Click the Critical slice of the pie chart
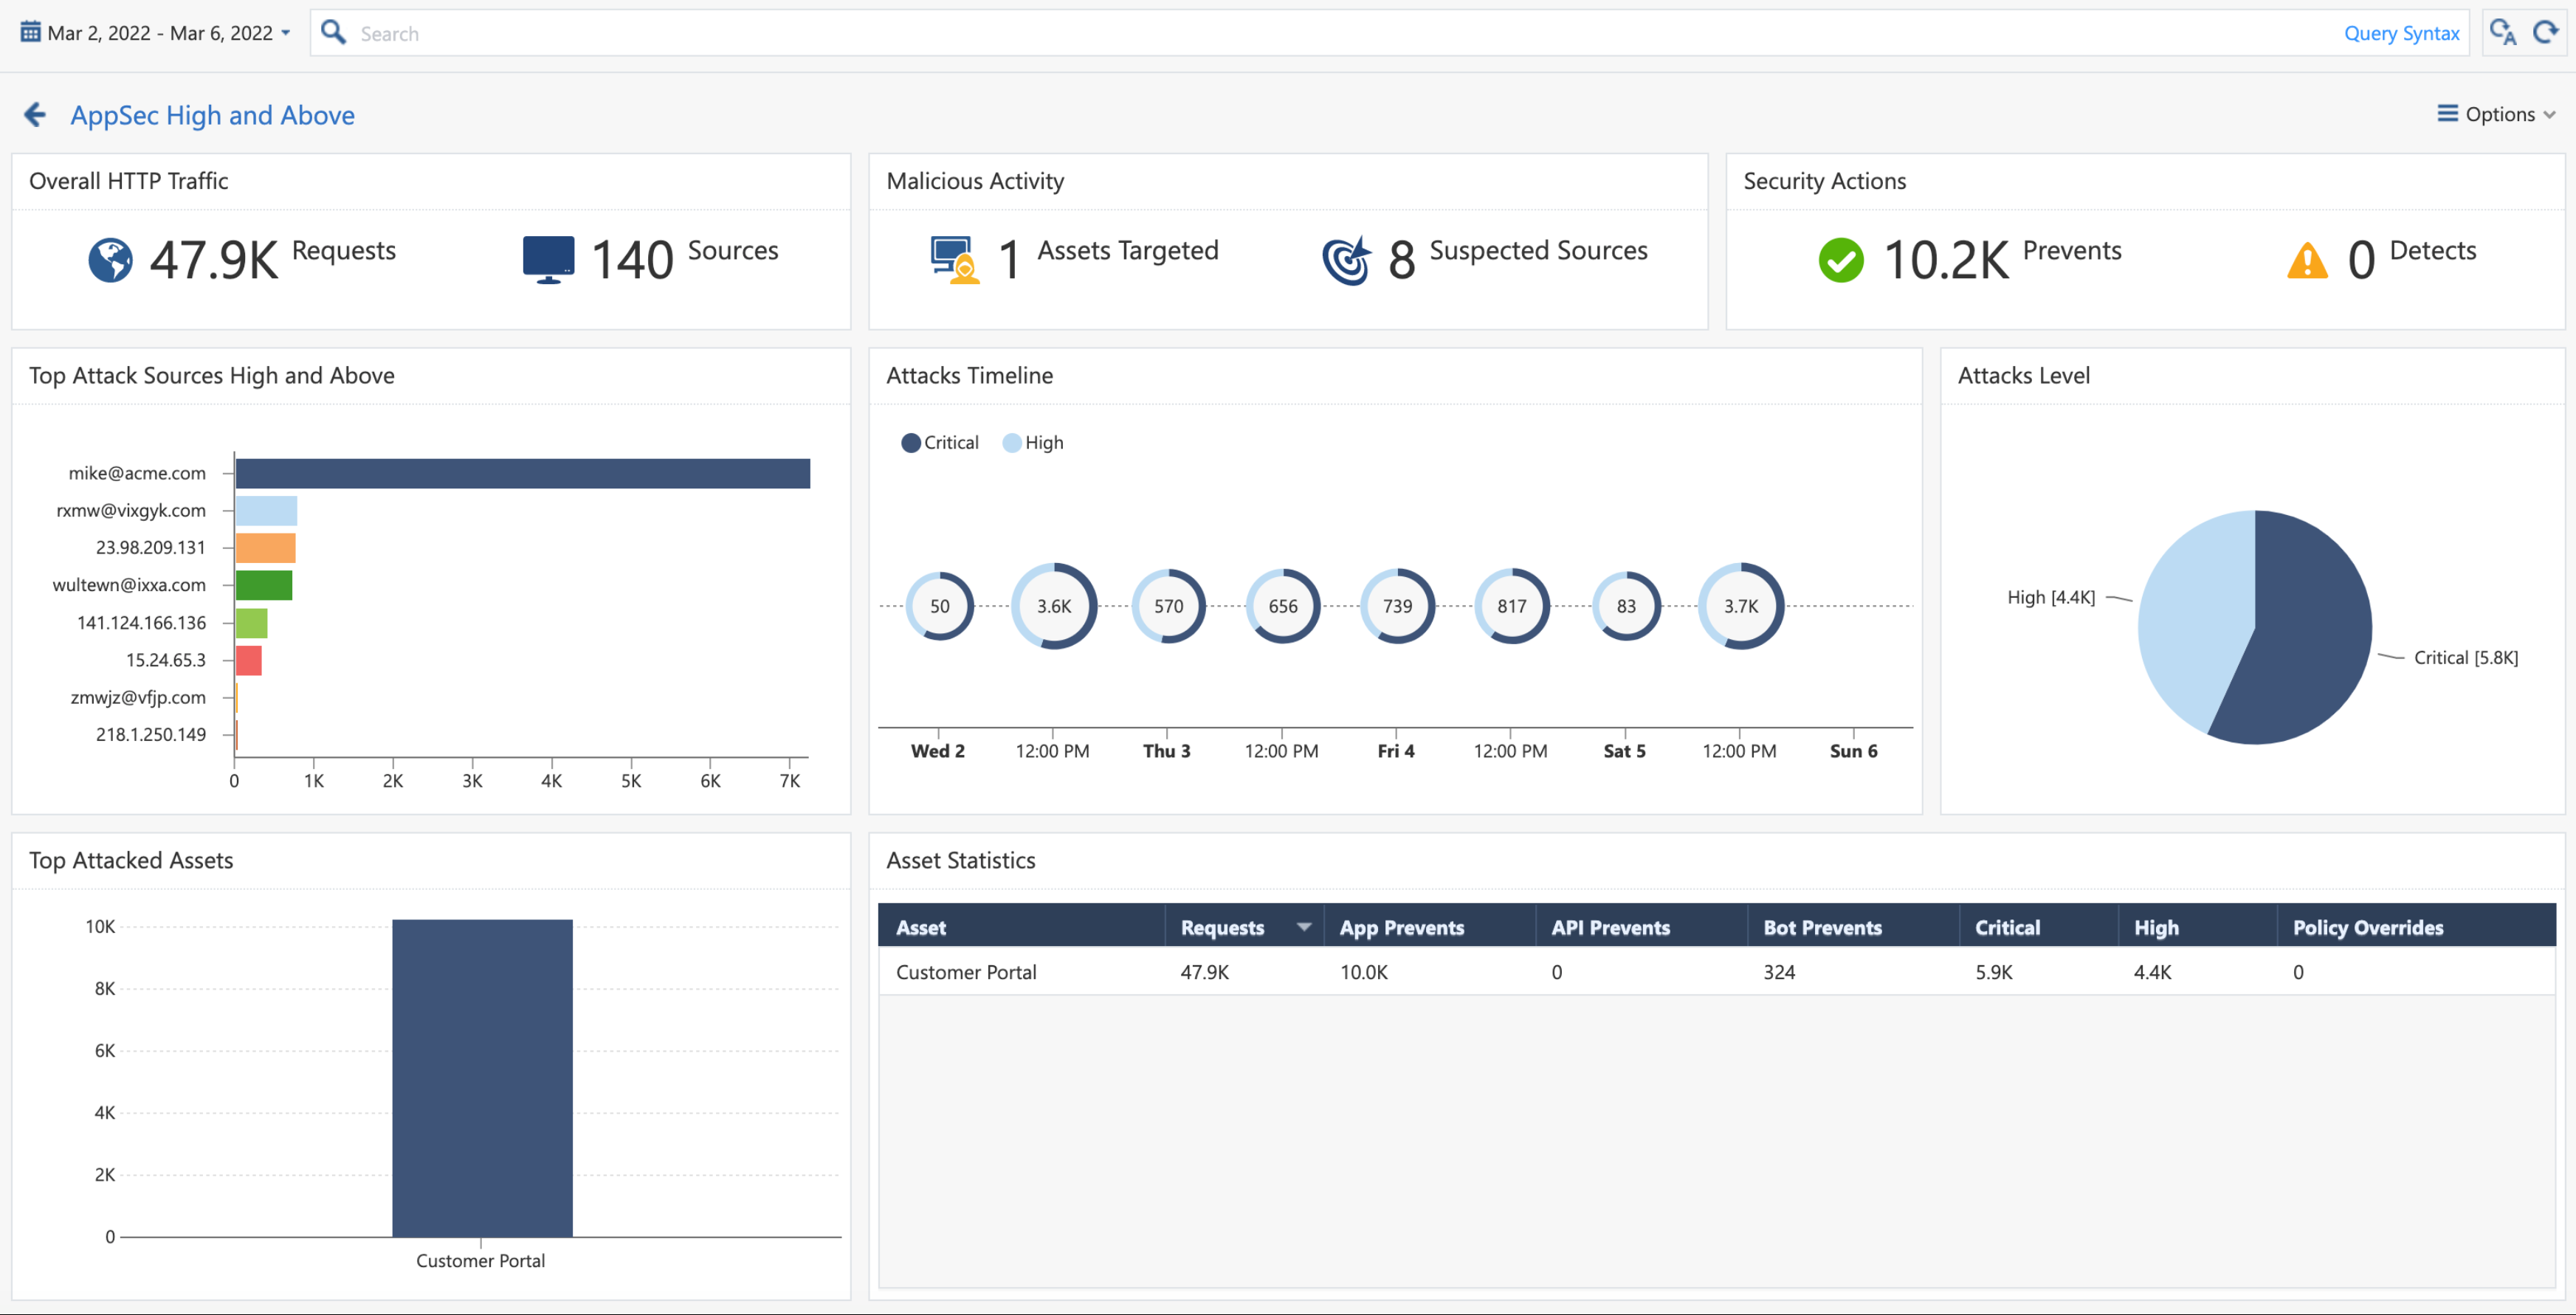This screenshot has height=1315, width=2576. 2310,640
